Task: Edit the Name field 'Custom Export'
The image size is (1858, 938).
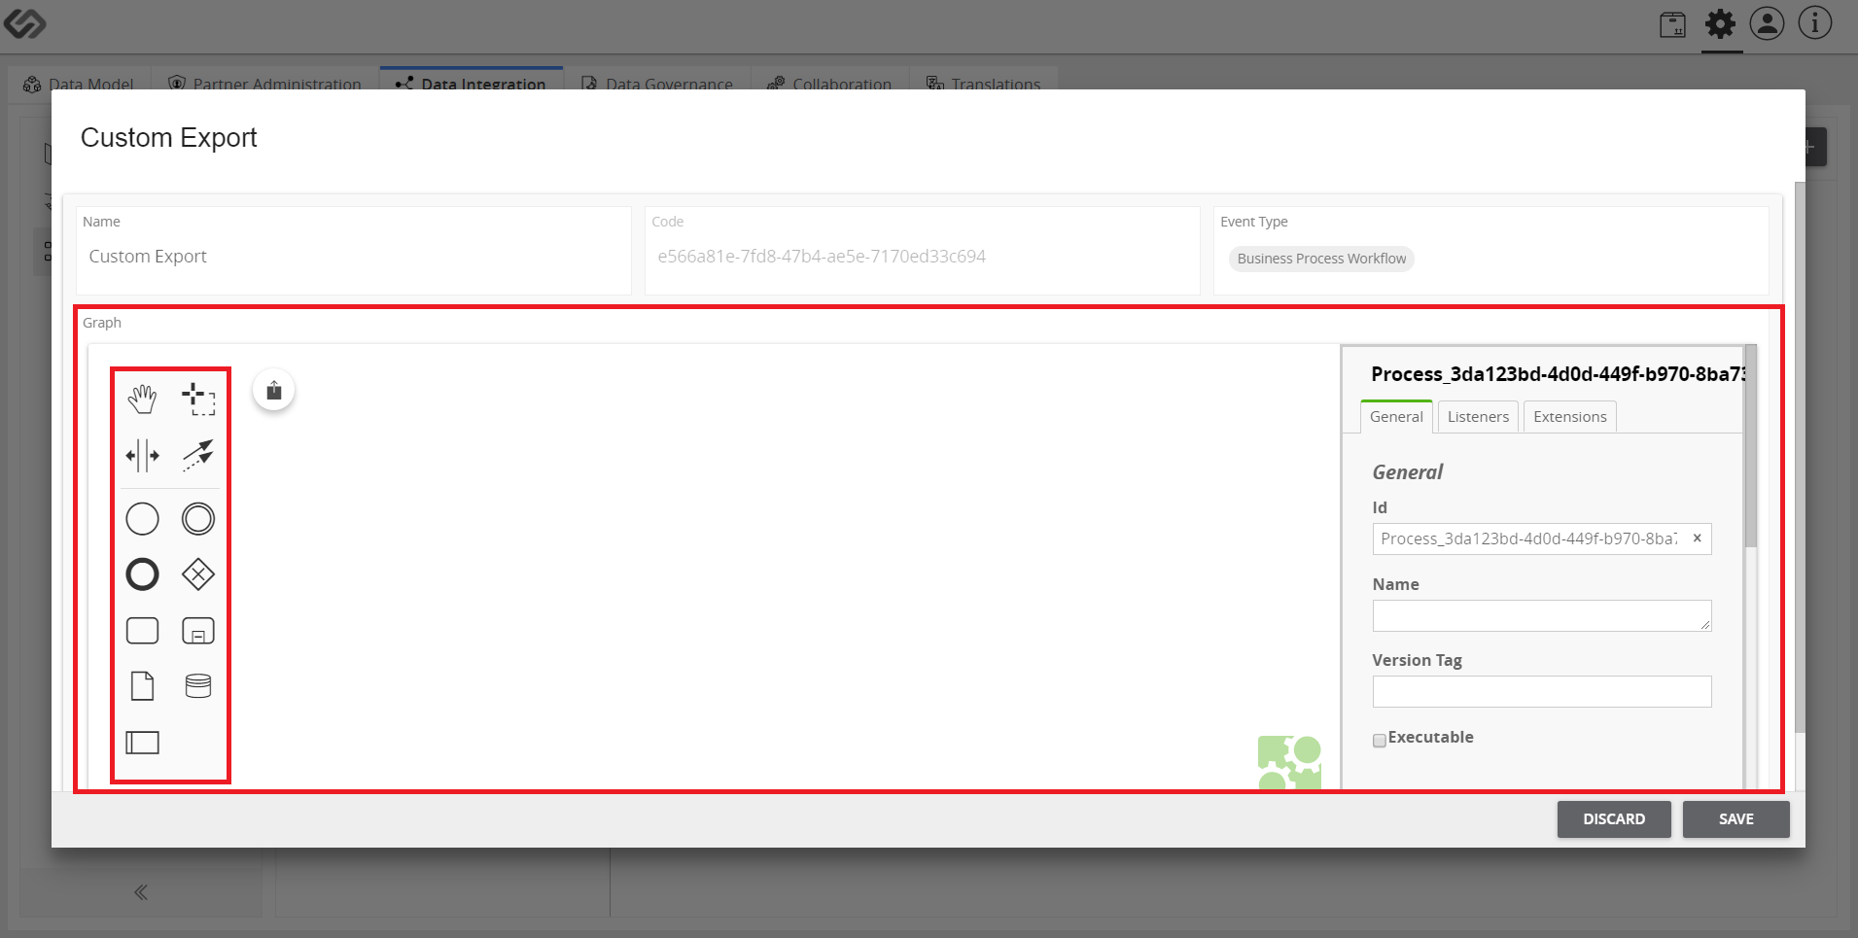Action: 354,257
